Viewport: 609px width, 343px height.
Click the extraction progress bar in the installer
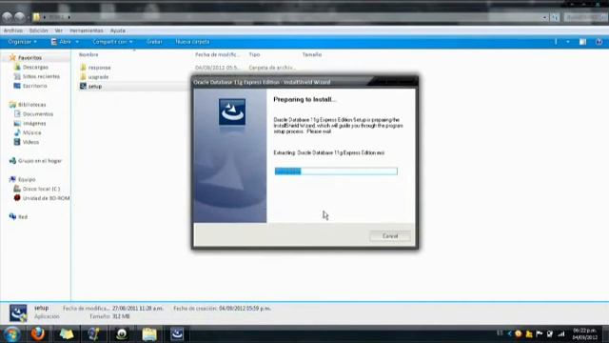click(x=336, y=171)
